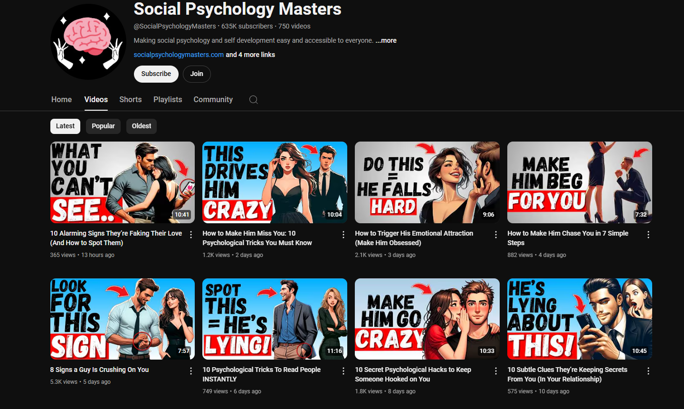
Task: Open the Playlists tab
Action: coord(168,100)
